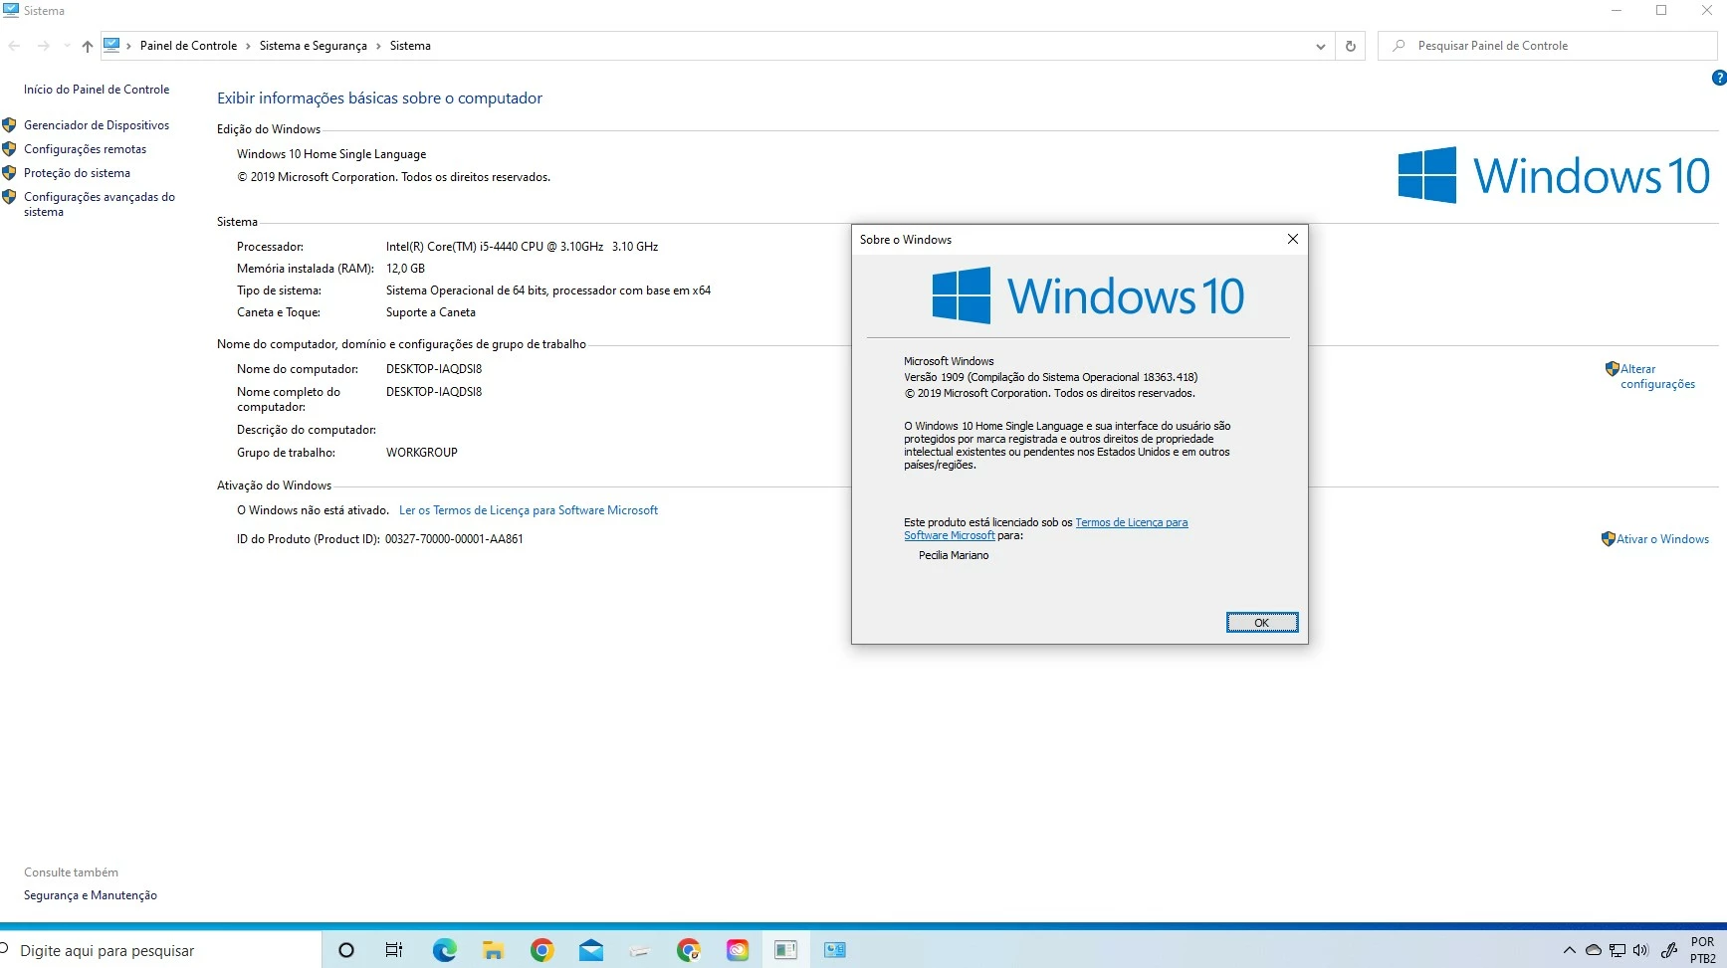Click shield icon beside Gerenciador de Dispositivos
Viewport: 1727px width, 968px height.
pyautogui.click(x=10, y=125)
